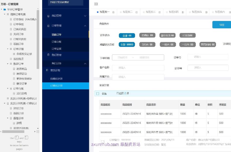The image size is (231, 152).
Task: Click the 导出 export button
Action: 221,25
